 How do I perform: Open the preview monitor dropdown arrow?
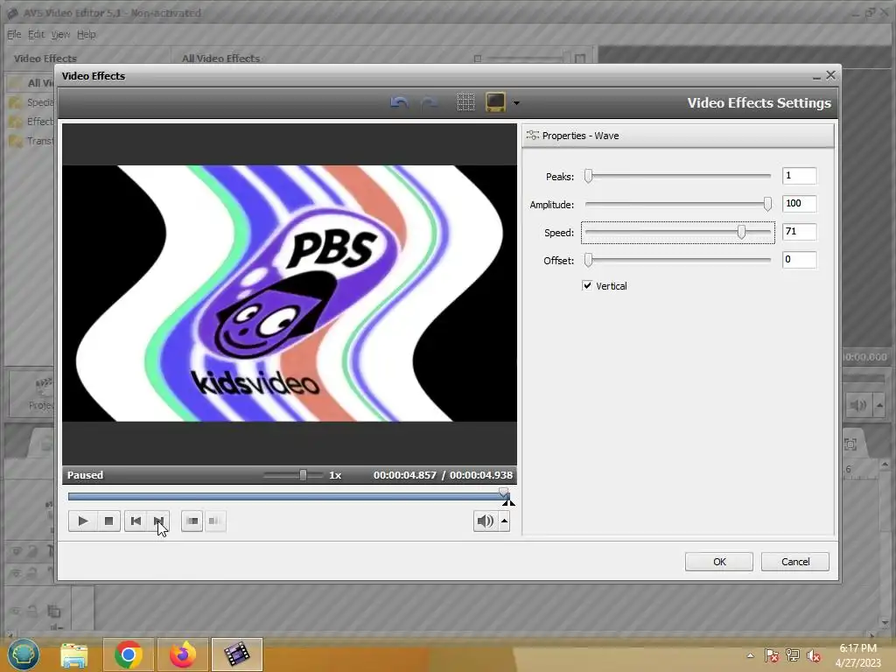(x=516, y=103)
